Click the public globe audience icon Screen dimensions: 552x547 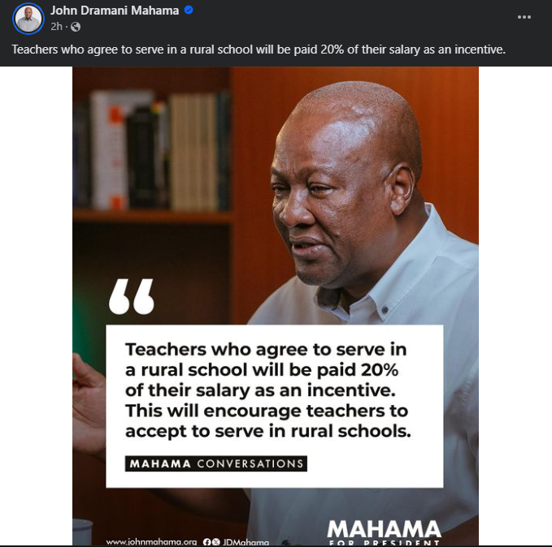76,27
